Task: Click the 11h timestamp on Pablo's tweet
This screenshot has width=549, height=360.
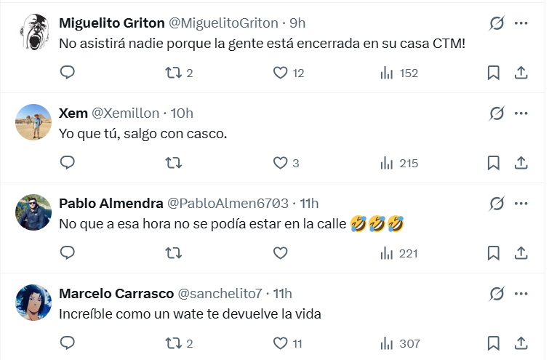Action: [x=309, y=204]
